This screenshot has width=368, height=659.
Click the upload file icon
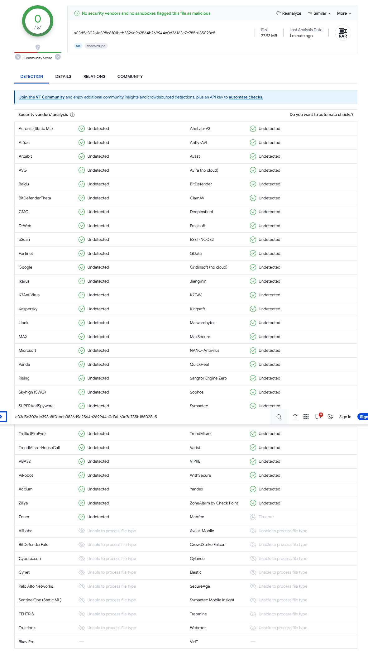coord(295,417)
